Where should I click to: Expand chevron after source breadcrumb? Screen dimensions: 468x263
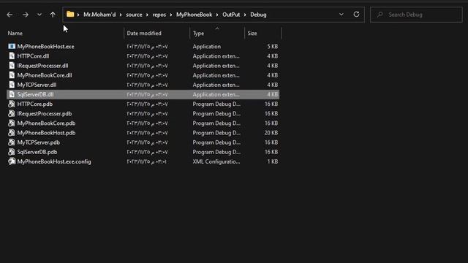click(x=147, y=15)
